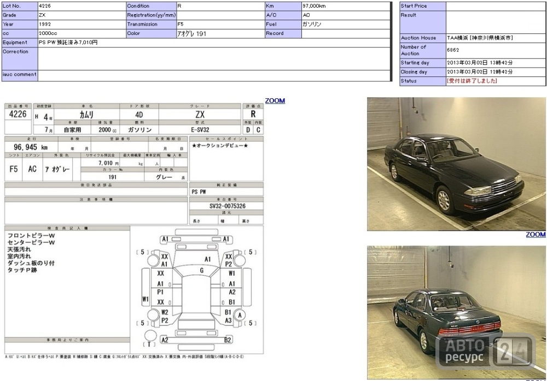Click the red Status text
The width and height of the screenshot is (547, 381).
pos(472,81)
